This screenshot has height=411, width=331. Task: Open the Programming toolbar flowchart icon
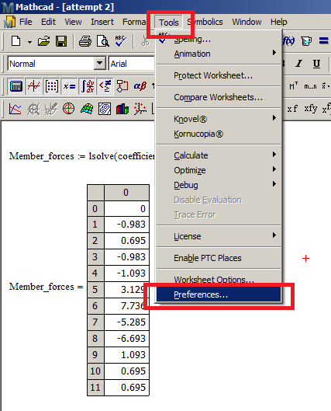[122, 86]
